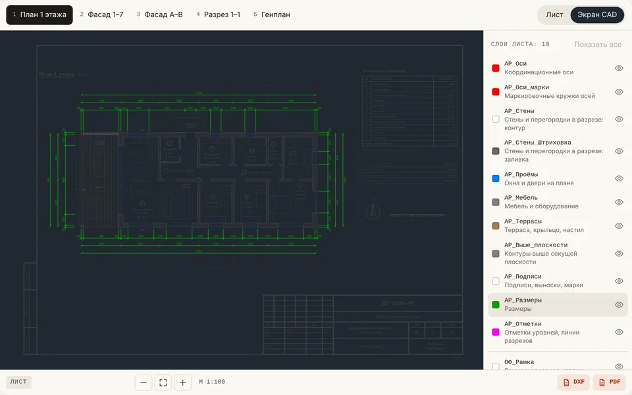Select layer description Подписи, выноски, марки
632x395 pixels.
pyautogui.click(x=544, y=285)
